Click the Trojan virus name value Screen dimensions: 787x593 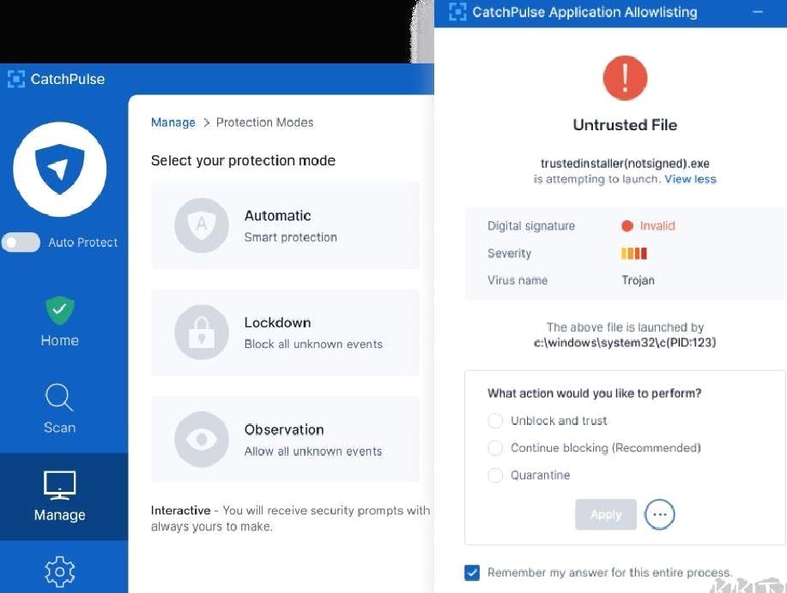(638, 280)
